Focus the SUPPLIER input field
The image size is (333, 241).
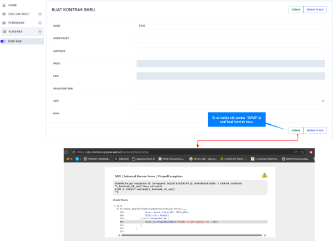[230, 51]
